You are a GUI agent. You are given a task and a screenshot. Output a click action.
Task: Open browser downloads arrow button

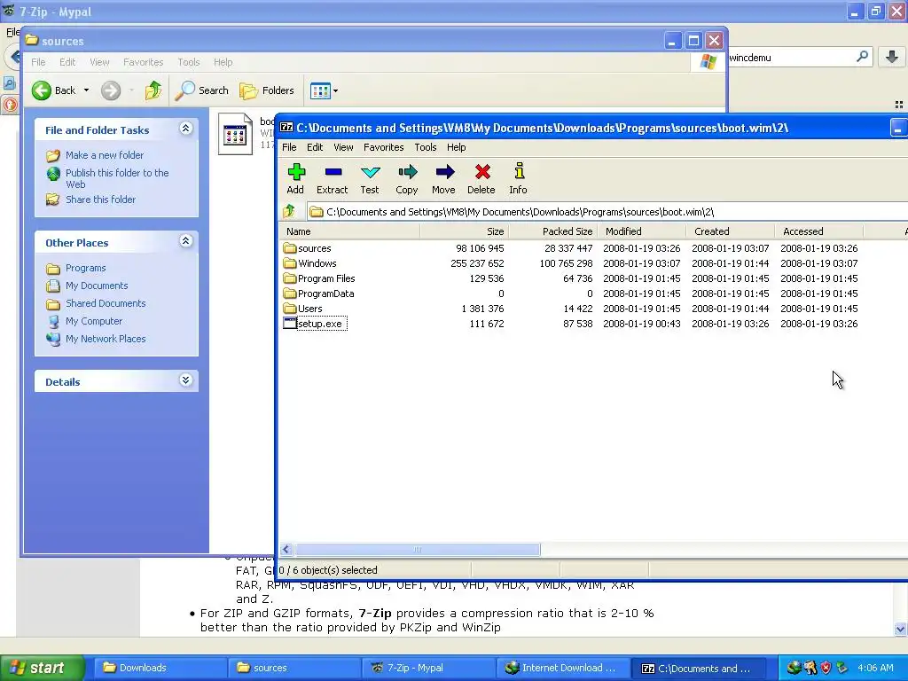892,56
